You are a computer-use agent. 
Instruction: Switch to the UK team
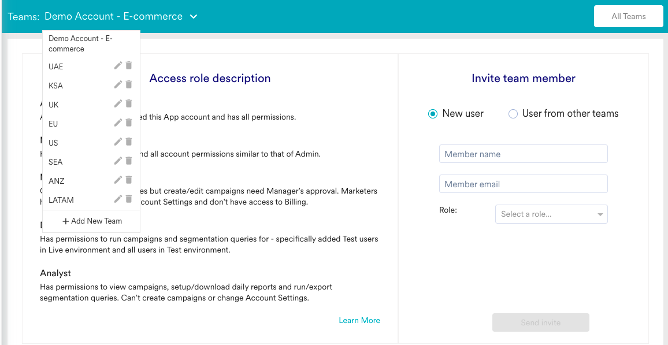click(54, 105)
